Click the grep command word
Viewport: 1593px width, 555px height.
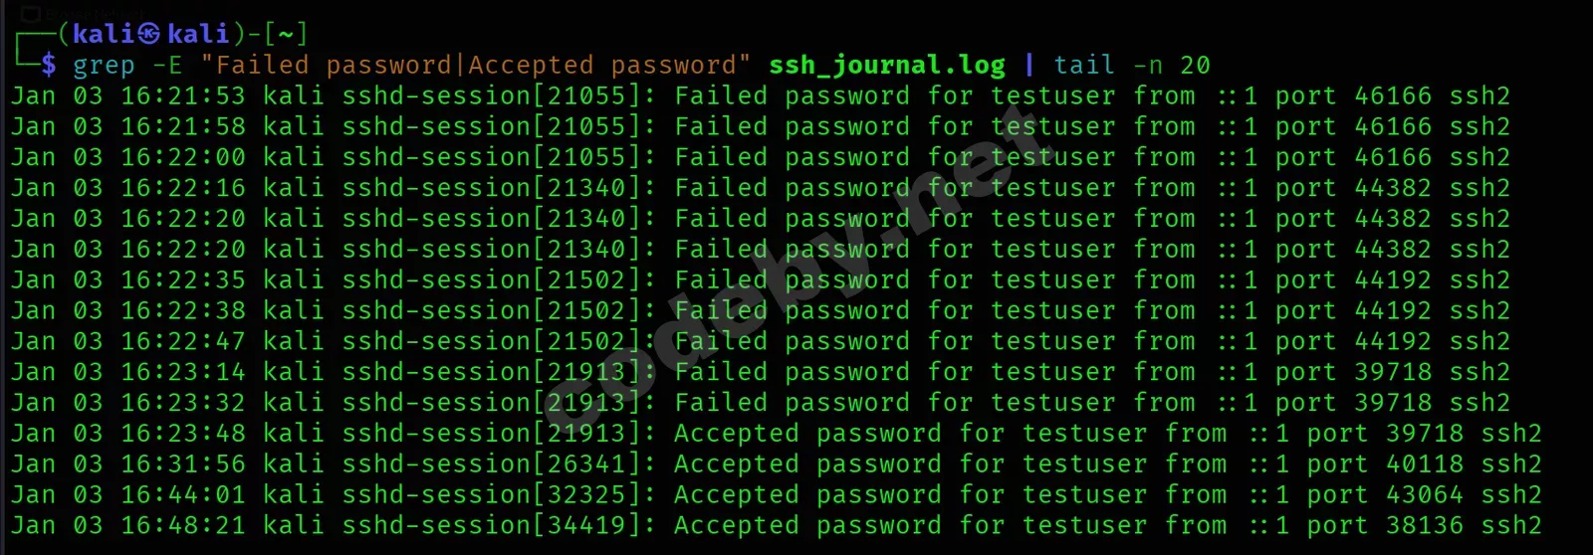(x=104, y=66)
